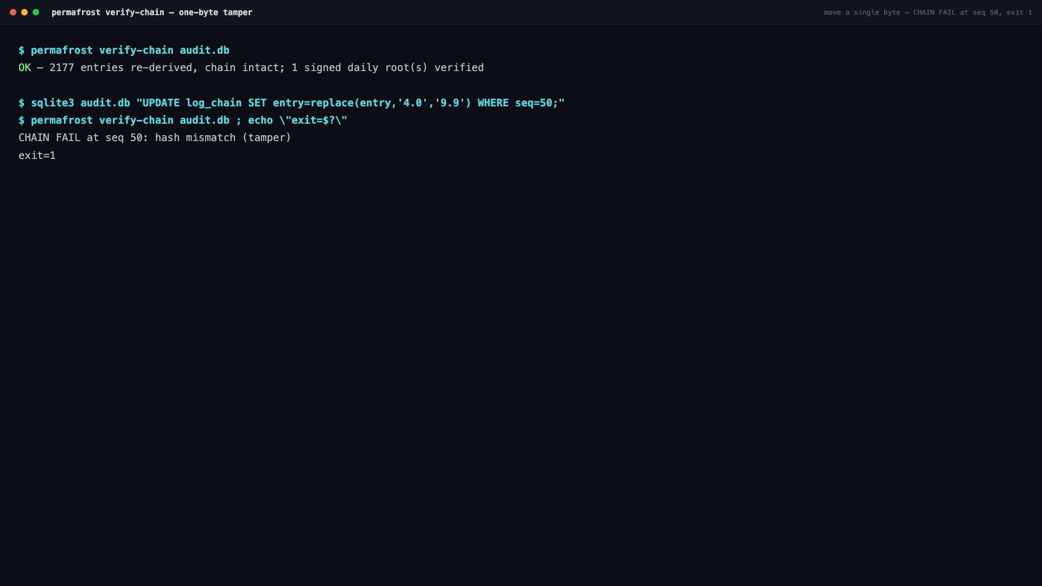Click the window title 'permafrost verify-chain — one-byte tamper'

pyautogui.click(x=152, y=12)
